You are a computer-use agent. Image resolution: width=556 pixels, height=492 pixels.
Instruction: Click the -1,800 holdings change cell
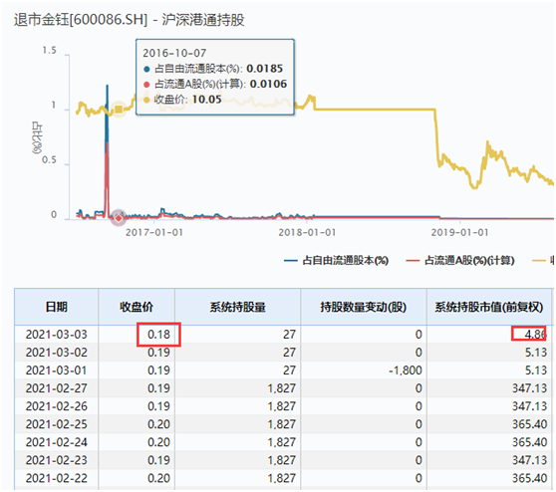406,370
